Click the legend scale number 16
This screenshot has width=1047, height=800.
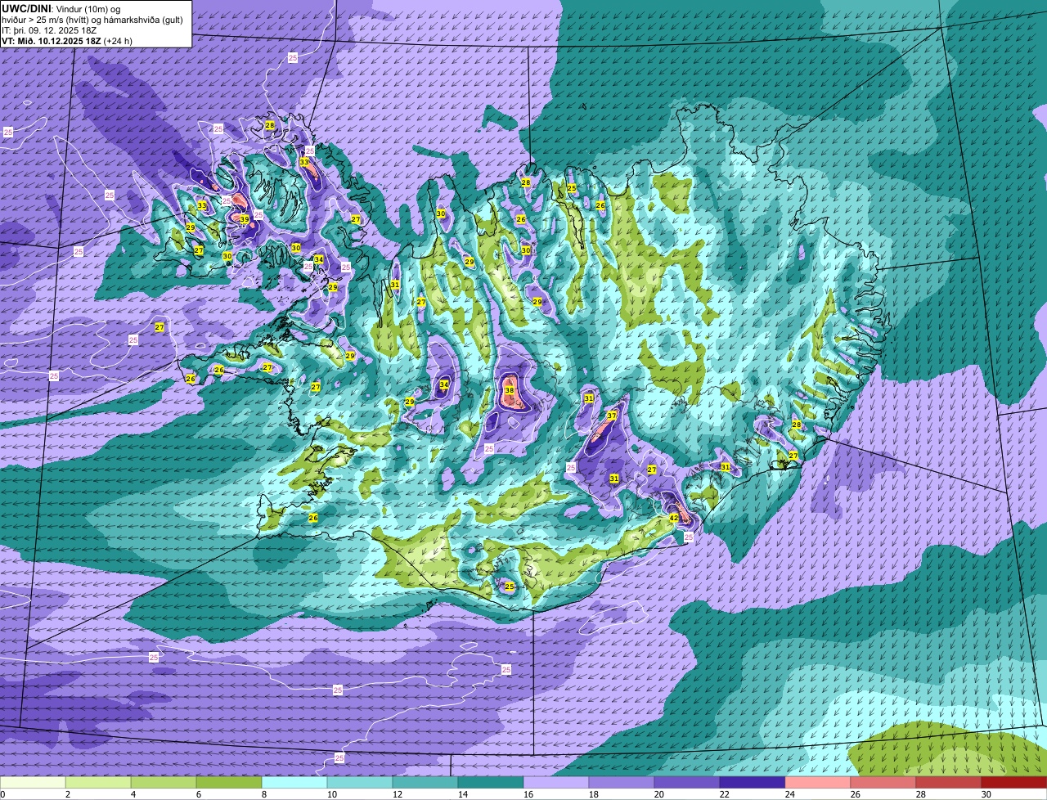(528, 794)
